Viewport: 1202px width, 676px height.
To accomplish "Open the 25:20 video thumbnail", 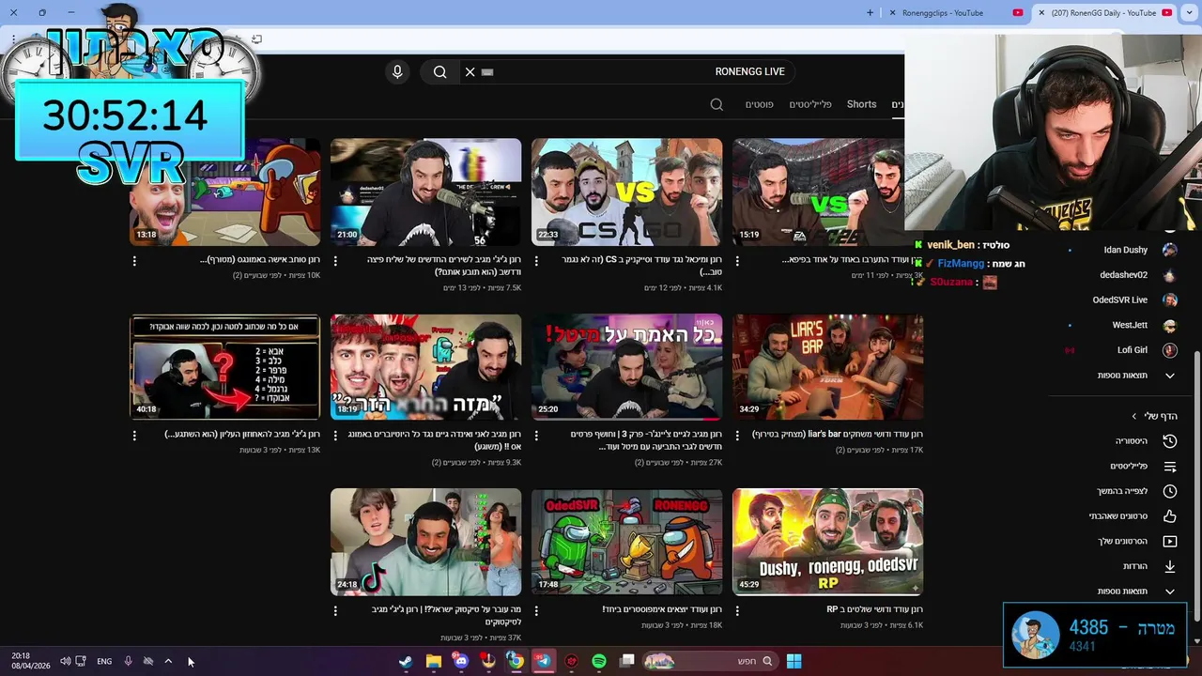I will tap(626, 367).
